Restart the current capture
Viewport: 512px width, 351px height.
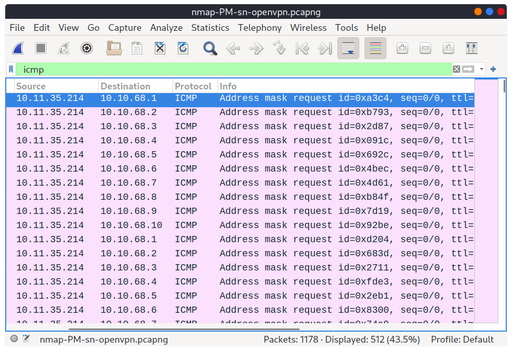click(64, 48)
